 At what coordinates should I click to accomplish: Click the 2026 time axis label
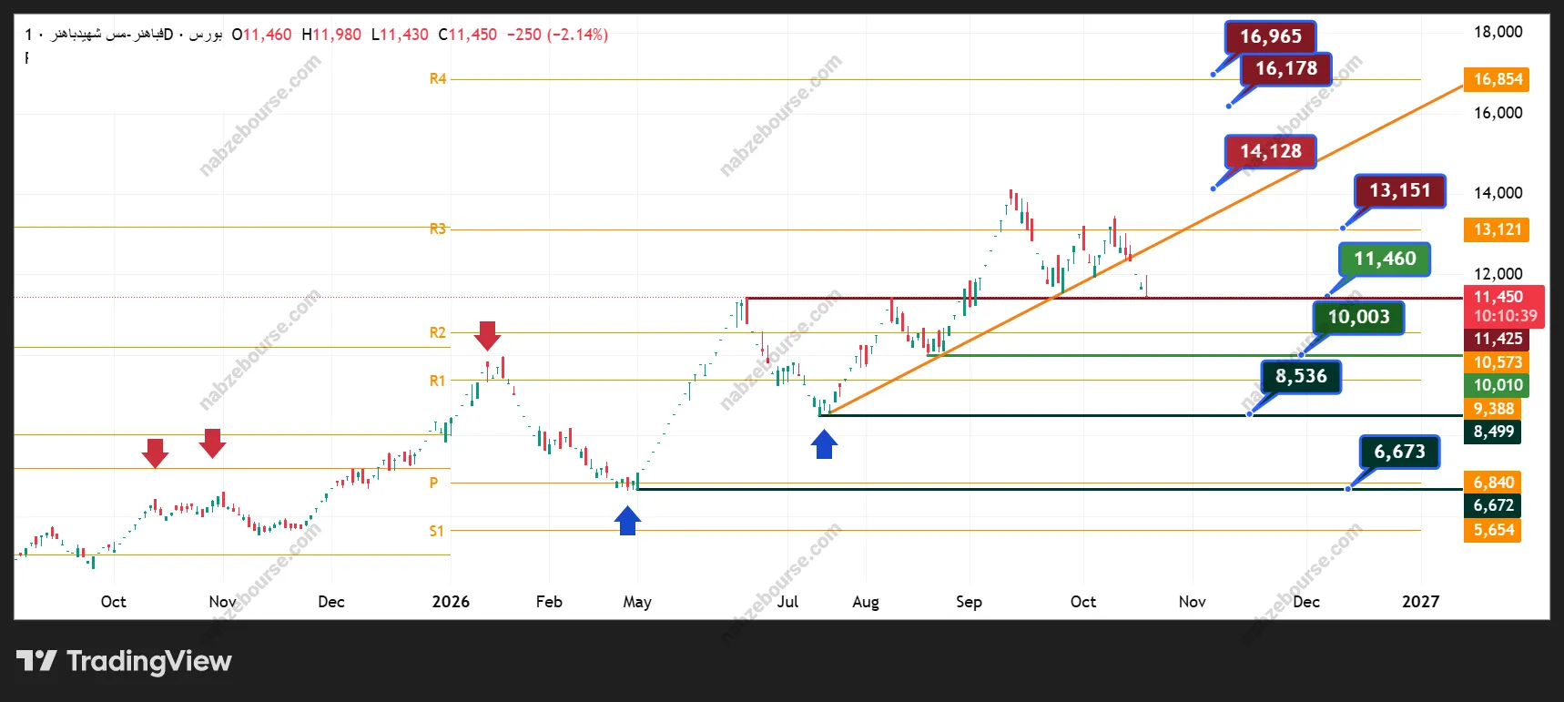tap(451, 602)
